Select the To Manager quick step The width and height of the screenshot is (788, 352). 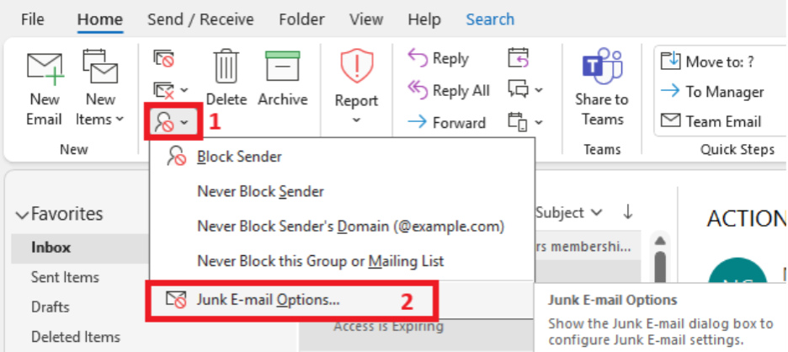tap(711, 92)
